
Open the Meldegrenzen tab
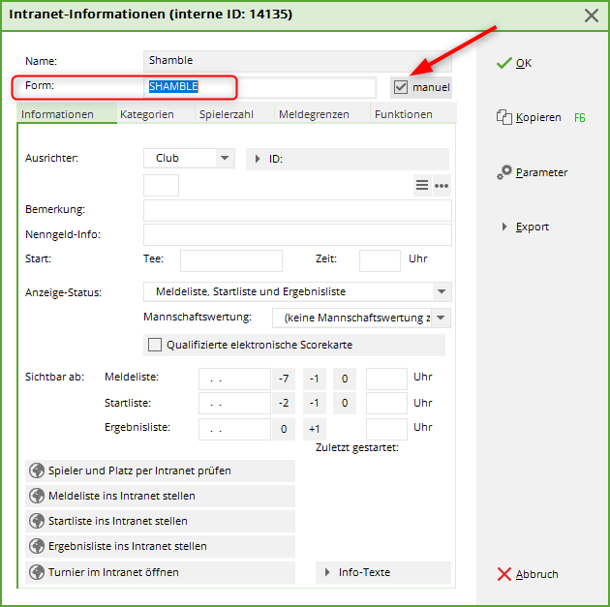tap(314, 114)
